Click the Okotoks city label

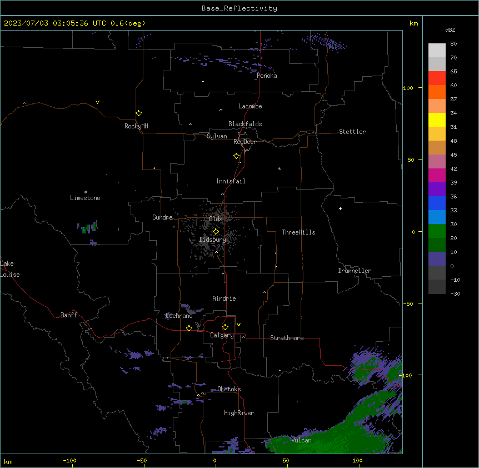(x=229, y=389)
